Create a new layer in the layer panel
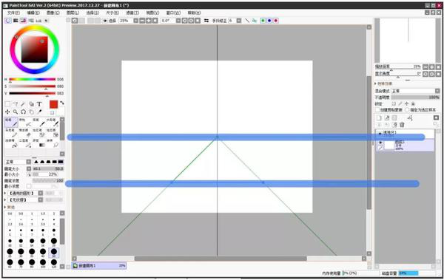The image size is (444, 280). point(379,117)
